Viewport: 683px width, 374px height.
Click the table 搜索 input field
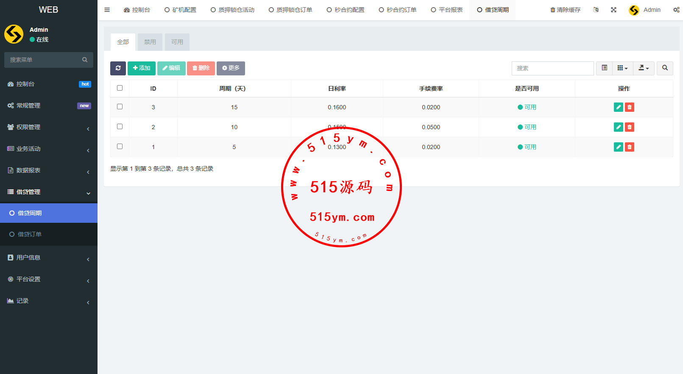[552, 68]
